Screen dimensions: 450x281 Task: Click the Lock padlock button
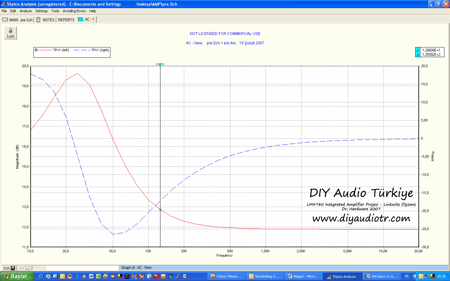point(10,33)
